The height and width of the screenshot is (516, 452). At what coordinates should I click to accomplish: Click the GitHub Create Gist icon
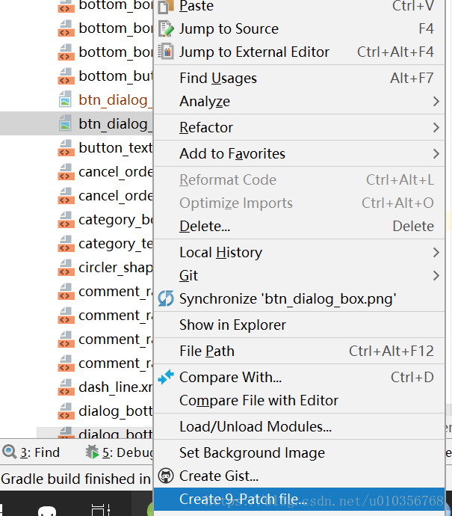coord(166,476)
